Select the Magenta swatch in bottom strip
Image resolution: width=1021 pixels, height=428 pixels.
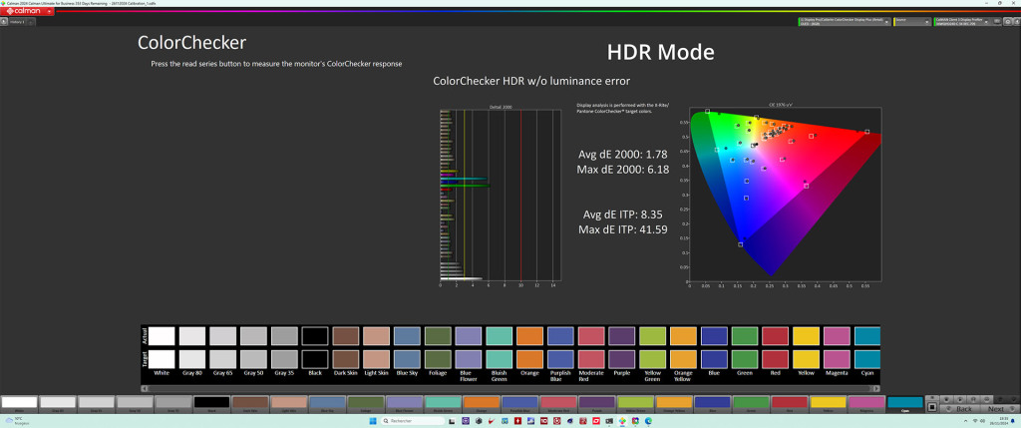866,403
